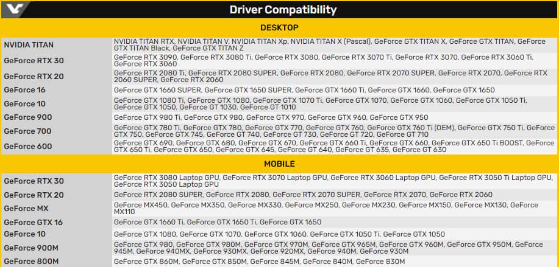The image size is (559, 267).
Task: Click GeForce RTX 30 label under DESKTOP
Action: [34, 60]
